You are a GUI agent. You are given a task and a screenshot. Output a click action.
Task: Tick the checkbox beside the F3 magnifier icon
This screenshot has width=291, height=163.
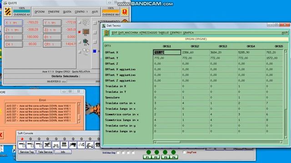pyautogui.click(x=80, y=42)
